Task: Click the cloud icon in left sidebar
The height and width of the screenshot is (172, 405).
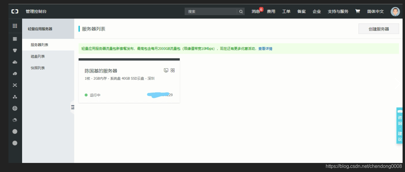Action: tap(15, 62)
